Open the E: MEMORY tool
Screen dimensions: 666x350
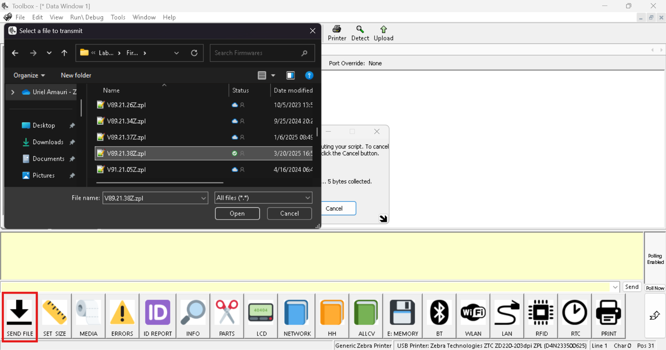(402, 316)
